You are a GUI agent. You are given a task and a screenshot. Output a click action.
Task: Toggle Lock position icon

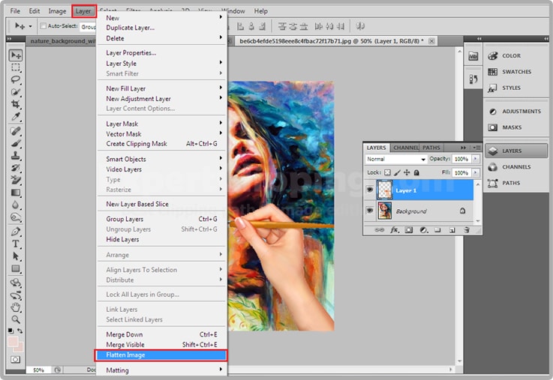[407, 172]
